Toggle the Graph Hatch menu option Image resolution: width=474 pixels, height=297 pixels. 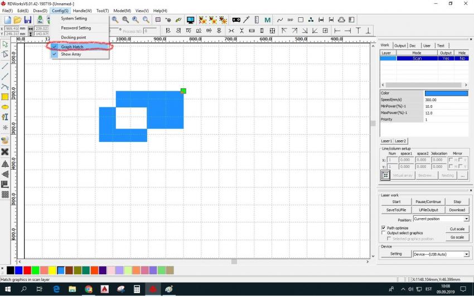click(72, 47)
